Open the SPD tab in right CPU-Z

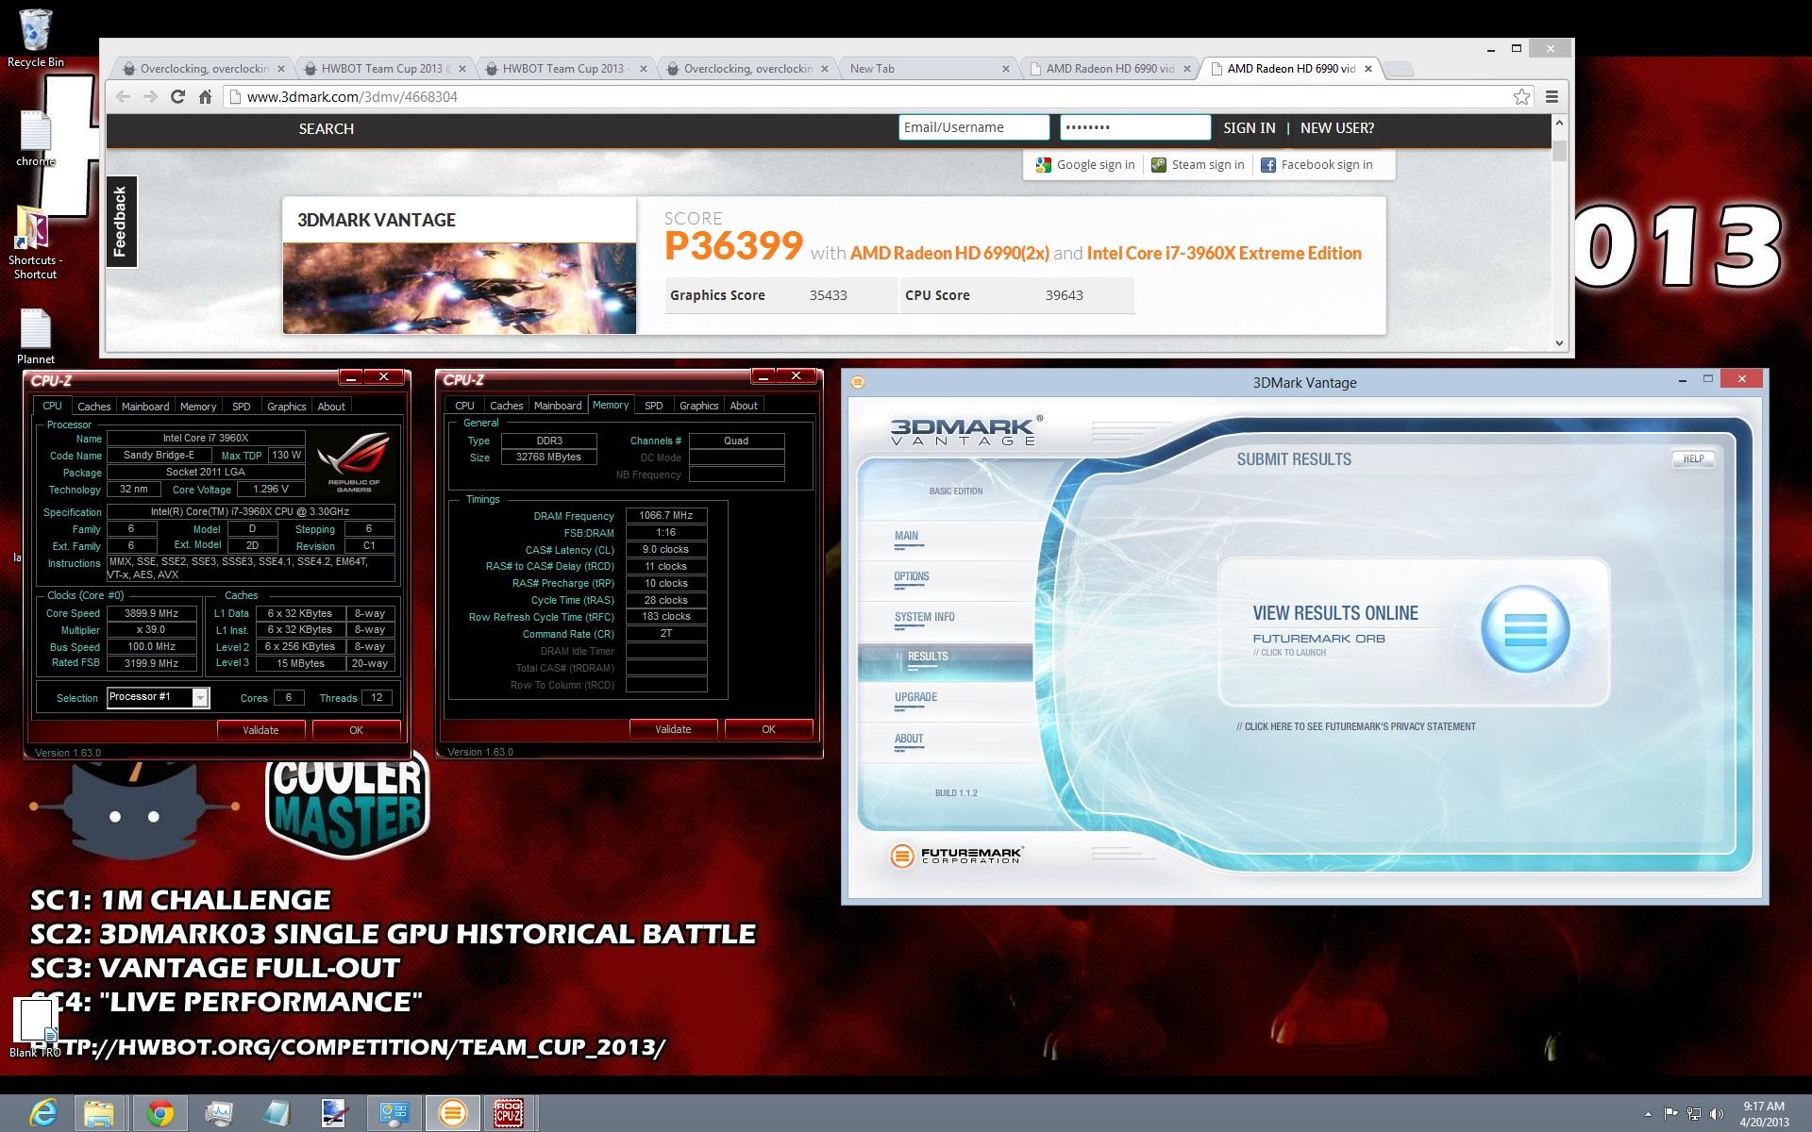coord(653,406)
